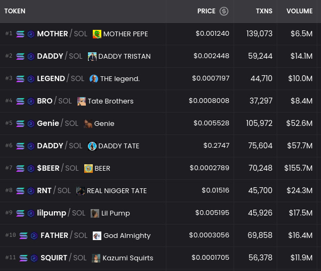The height and width of the screenshot is (271, 321).
Task: Click the Raydium icon in LEGEND row
Action: click(x=31, y=78)
